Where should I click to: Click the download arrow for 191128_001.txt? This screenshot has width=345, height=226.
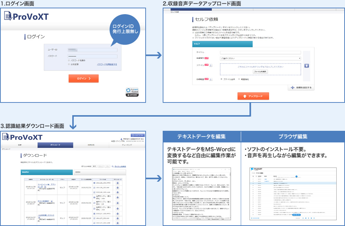click(x=117, y=188)
